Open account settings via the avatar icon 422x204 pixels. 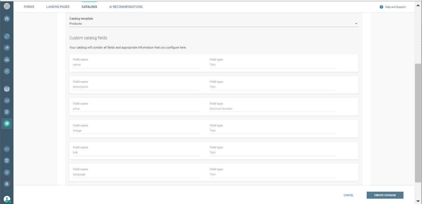[6, 199]
